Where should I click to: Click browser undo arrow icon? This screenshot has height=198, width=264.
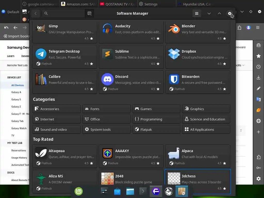6,28
